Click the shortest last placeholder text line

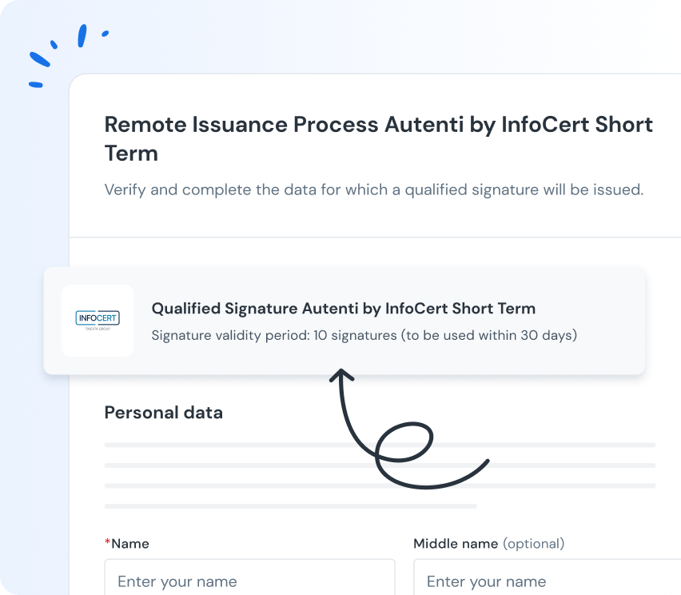pos(291,506)
